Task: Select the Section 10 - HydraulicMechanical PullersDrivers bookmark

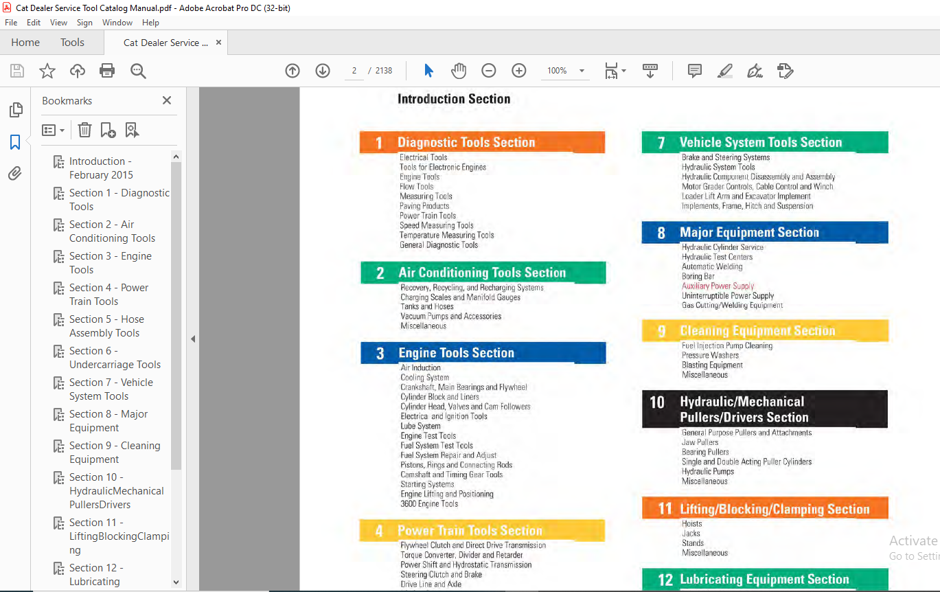Action: point(117,490)
